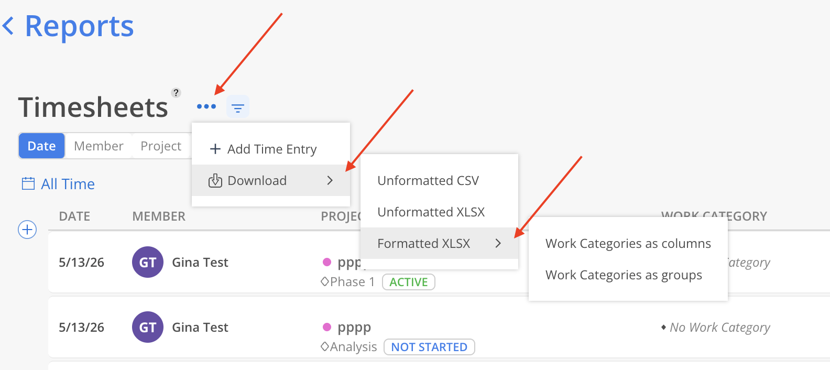Expand the Formatted XLSX submenu
The width and height of the screenshot is (830, 370).
(x=439, y=243)
